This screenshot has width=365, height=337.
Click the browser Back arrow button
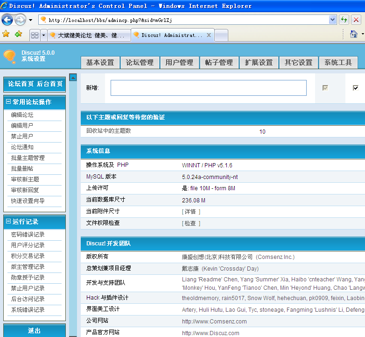coord(7,20)
